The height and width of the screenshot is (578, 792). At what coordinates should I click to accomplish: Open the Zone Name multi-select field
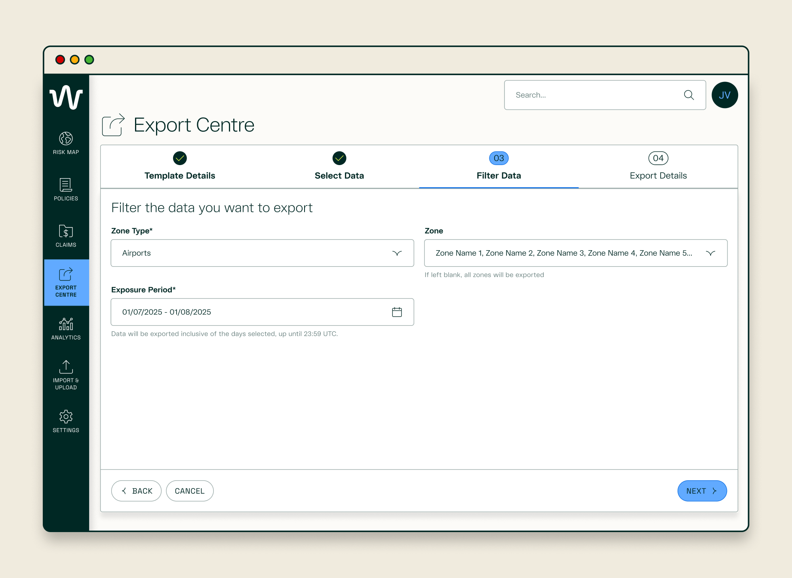(x=576, y=253)
